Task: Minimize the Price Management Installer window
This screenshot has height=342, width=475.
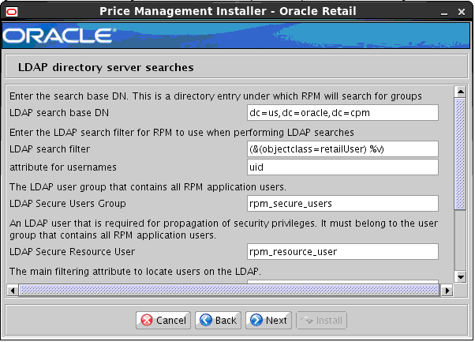Action: click(444, 13)
